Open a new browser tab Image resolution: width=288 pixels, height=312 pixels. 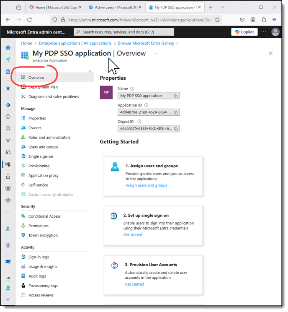tap(211, 8)
